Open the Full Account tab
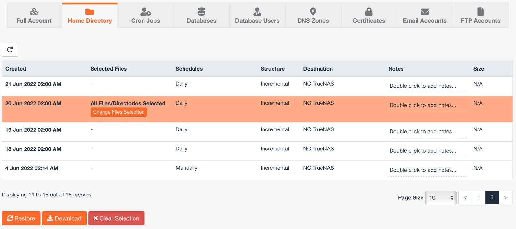Viewport: 516px width, 229px height. pyautogui.click(x=34, y=16)
